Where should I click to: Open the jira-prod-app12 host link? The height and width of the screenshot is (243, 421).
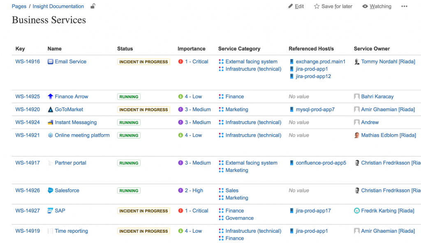[x=313, y=76]
